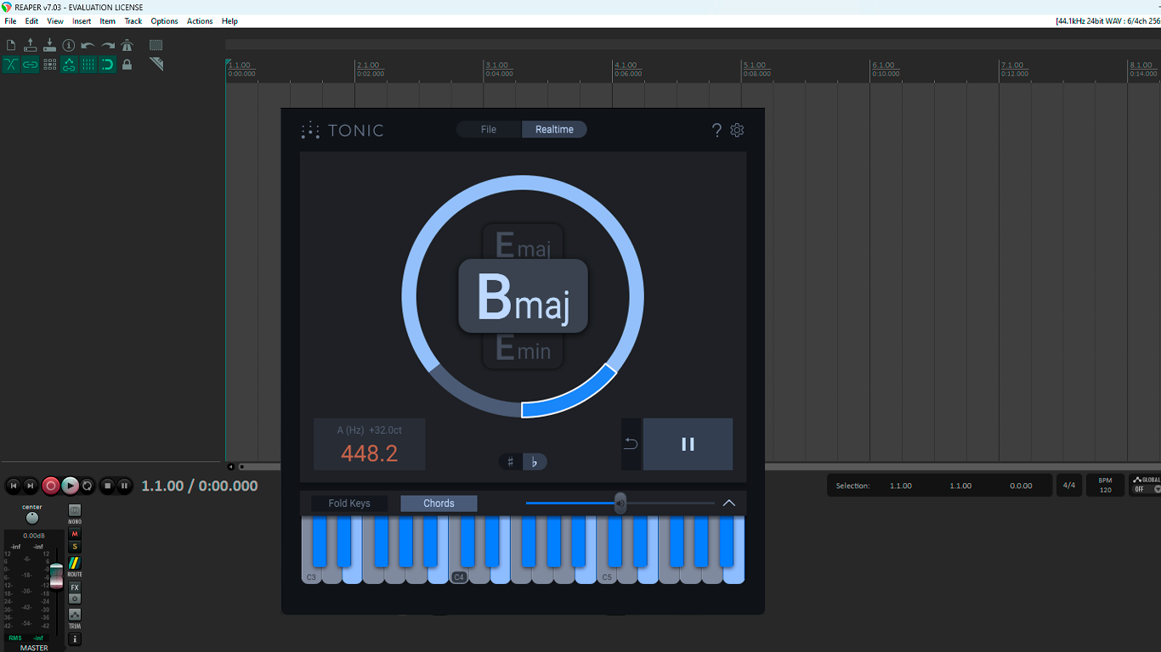This screenshot has width=1161, height=652.
Task: Collapse the Tonic keyboard panel chevron
Action: coord(728,503)
